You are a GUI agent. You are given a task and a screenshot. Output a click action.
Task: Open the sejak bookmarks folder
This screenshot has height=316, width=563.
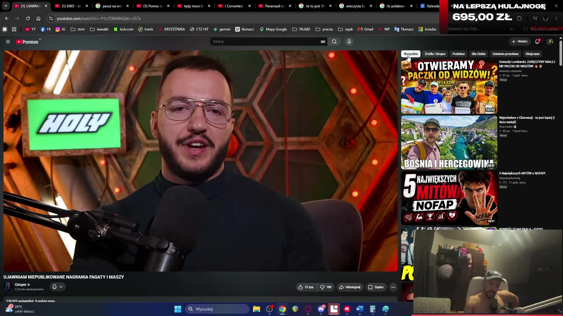pyautogui.click(x=345, y=29)
